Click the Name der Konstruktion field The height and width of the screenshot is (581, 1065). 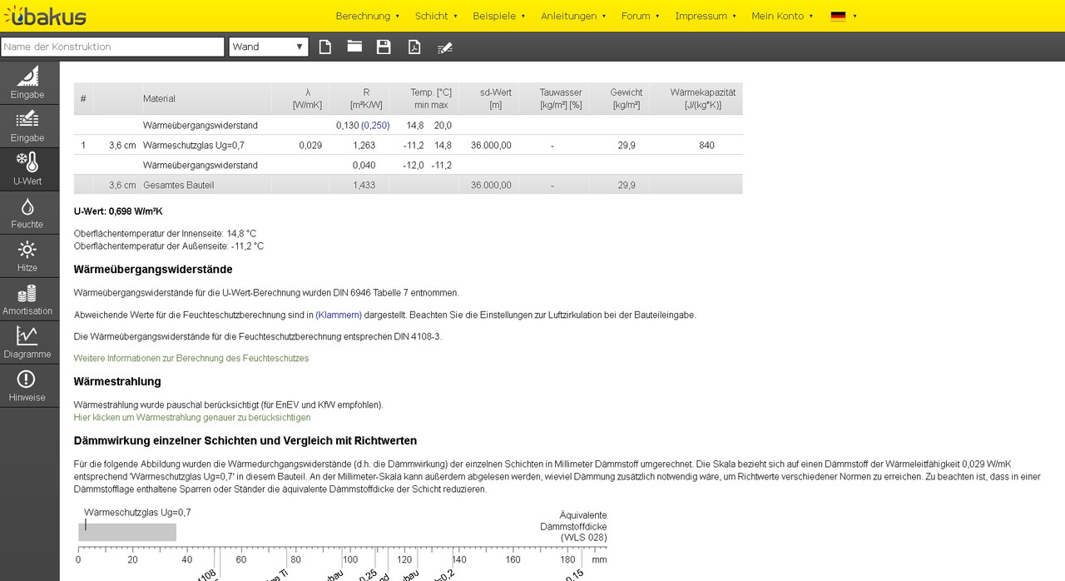112,47
